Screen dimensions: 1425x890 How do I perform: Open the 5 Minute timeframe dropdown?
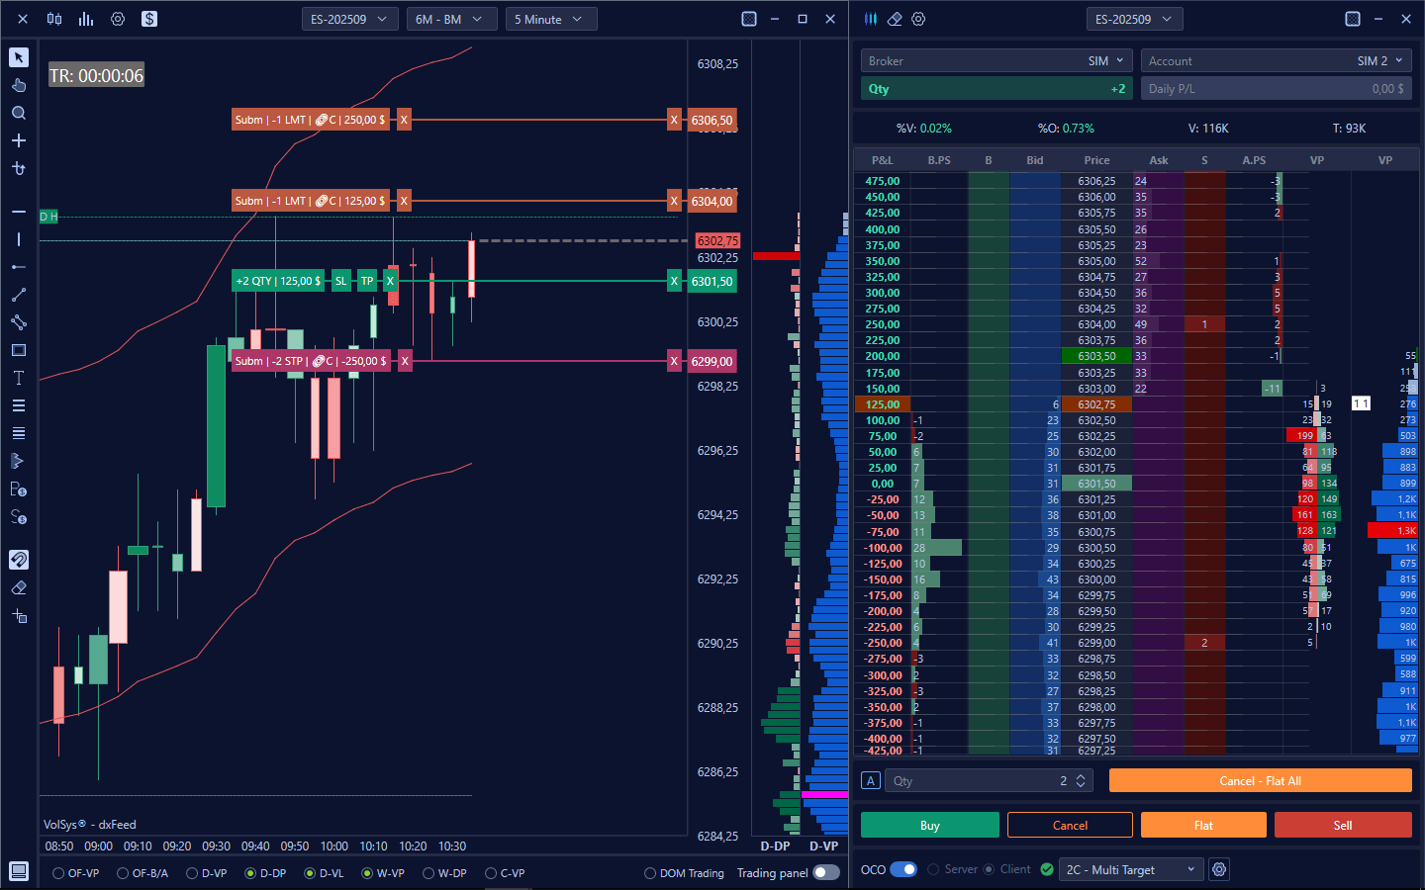[x=550, y=19]
